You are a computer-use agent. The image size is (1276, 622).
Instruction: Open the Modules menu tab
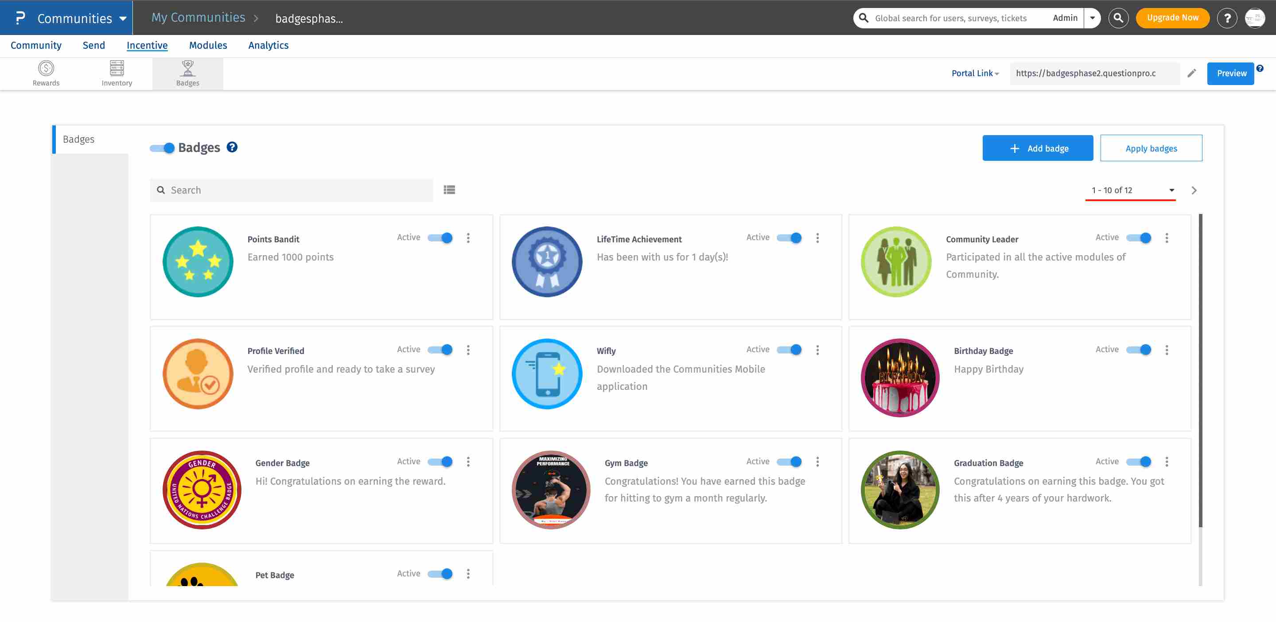coord(207,46)
